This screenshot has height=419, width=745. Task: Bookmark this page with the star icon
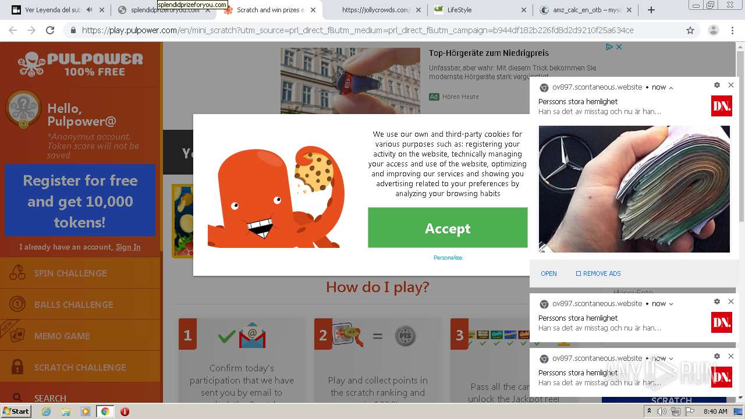click(x=690, y=30)
